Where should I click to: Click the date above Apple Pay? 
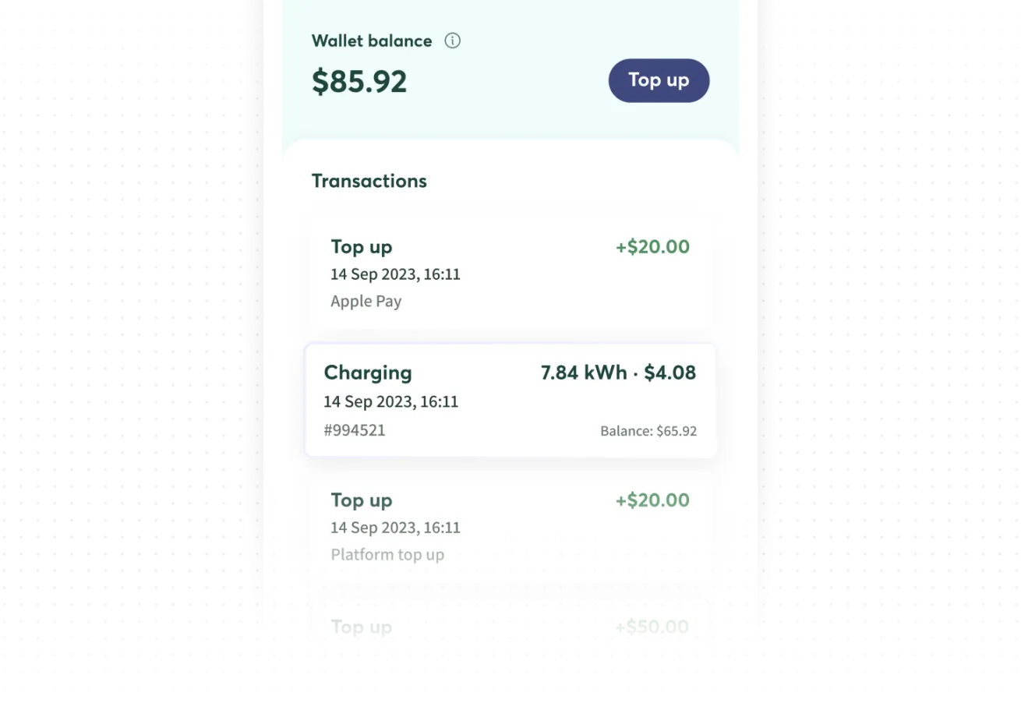(395, 275)
